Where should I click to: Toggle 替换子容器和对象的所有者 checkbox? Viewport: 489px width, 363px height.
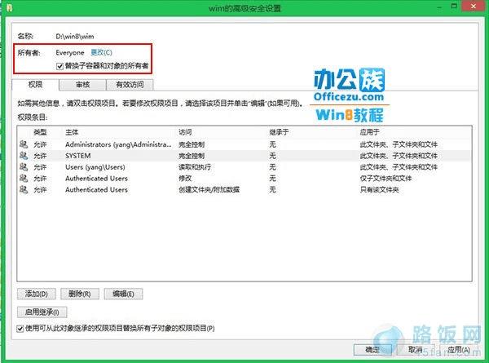point(59,66)
